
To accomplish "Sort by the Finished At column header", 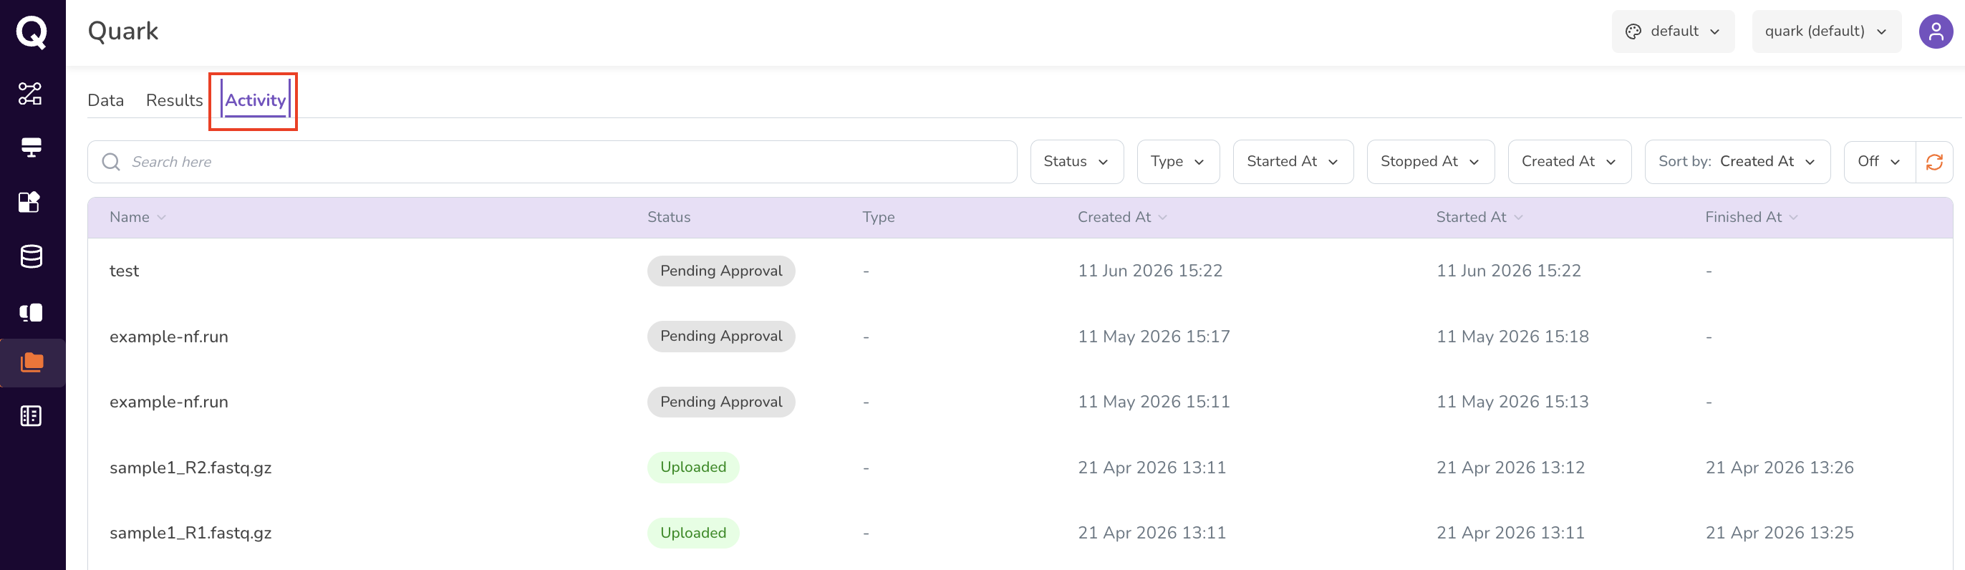I will coord(1752,218).
